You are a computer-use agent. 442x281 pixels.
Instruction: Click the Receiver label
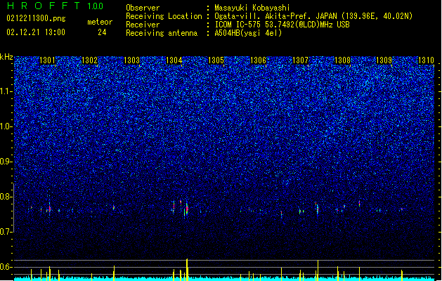[x=143, y=25]
